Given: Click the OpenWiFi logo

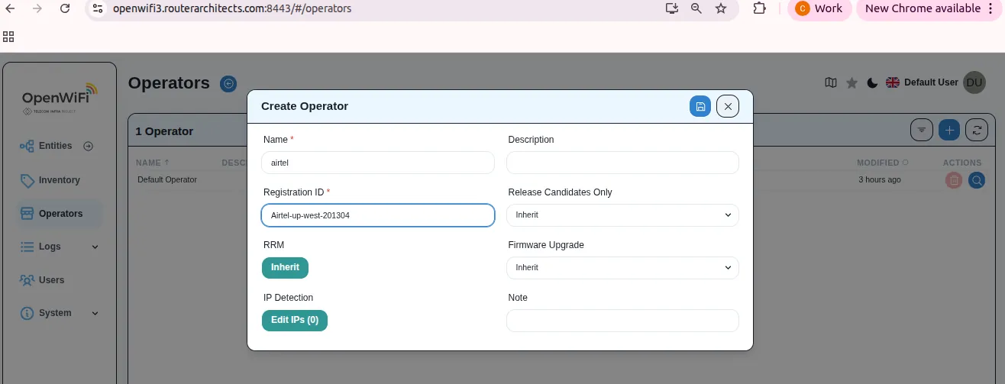Looking at the screenshot, I should (x=60, y=99).
